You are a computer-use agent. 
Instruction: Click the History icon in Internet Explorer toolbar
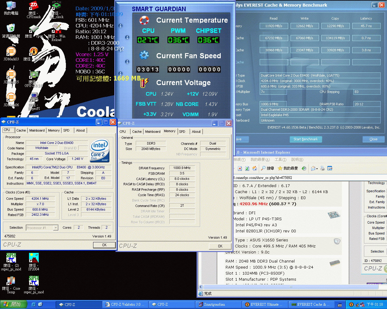[304, 168]
